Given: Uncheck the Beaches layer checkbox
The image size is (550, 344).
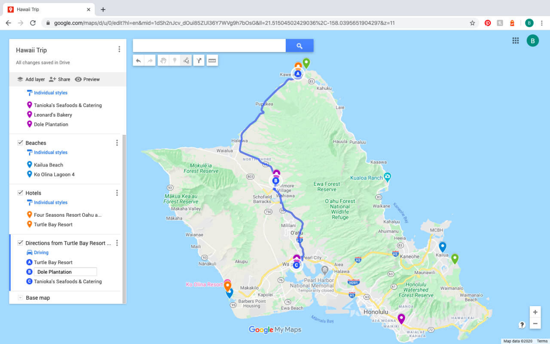Looking at the screenshot, I should pos(20,143).
